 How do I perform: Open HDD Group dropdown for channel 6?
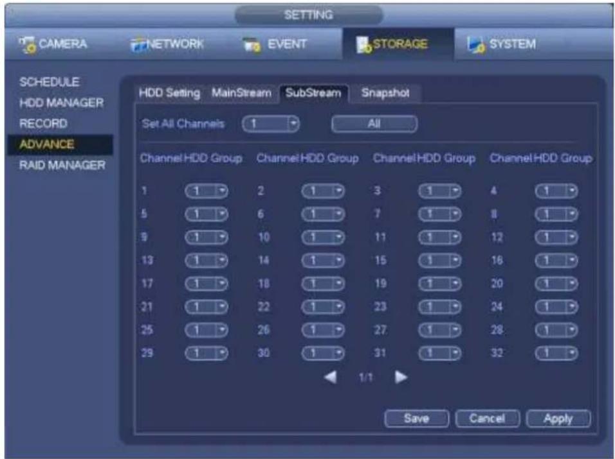[323, 214]
